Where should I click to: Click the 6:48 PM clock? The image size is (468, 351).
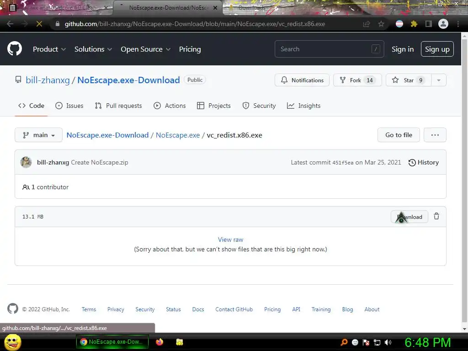tap(428, 342)
